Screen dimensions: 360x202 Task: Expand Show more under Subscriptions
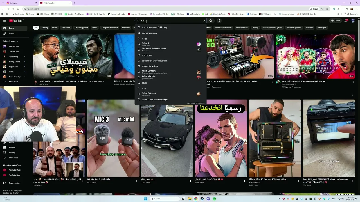pos(14,82)
